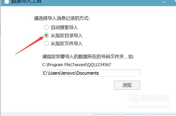The image size is (176, 116).
Task: Open the 浏览 folder browser
Action: (127, 85)
